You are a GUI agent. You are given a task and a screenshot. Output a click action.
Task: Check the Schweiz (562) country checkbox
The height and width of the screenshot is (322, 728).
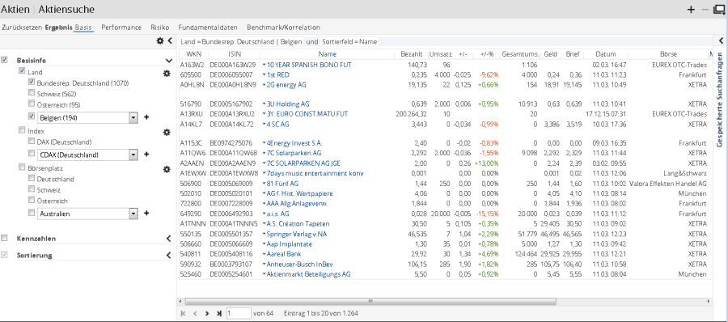31,92
